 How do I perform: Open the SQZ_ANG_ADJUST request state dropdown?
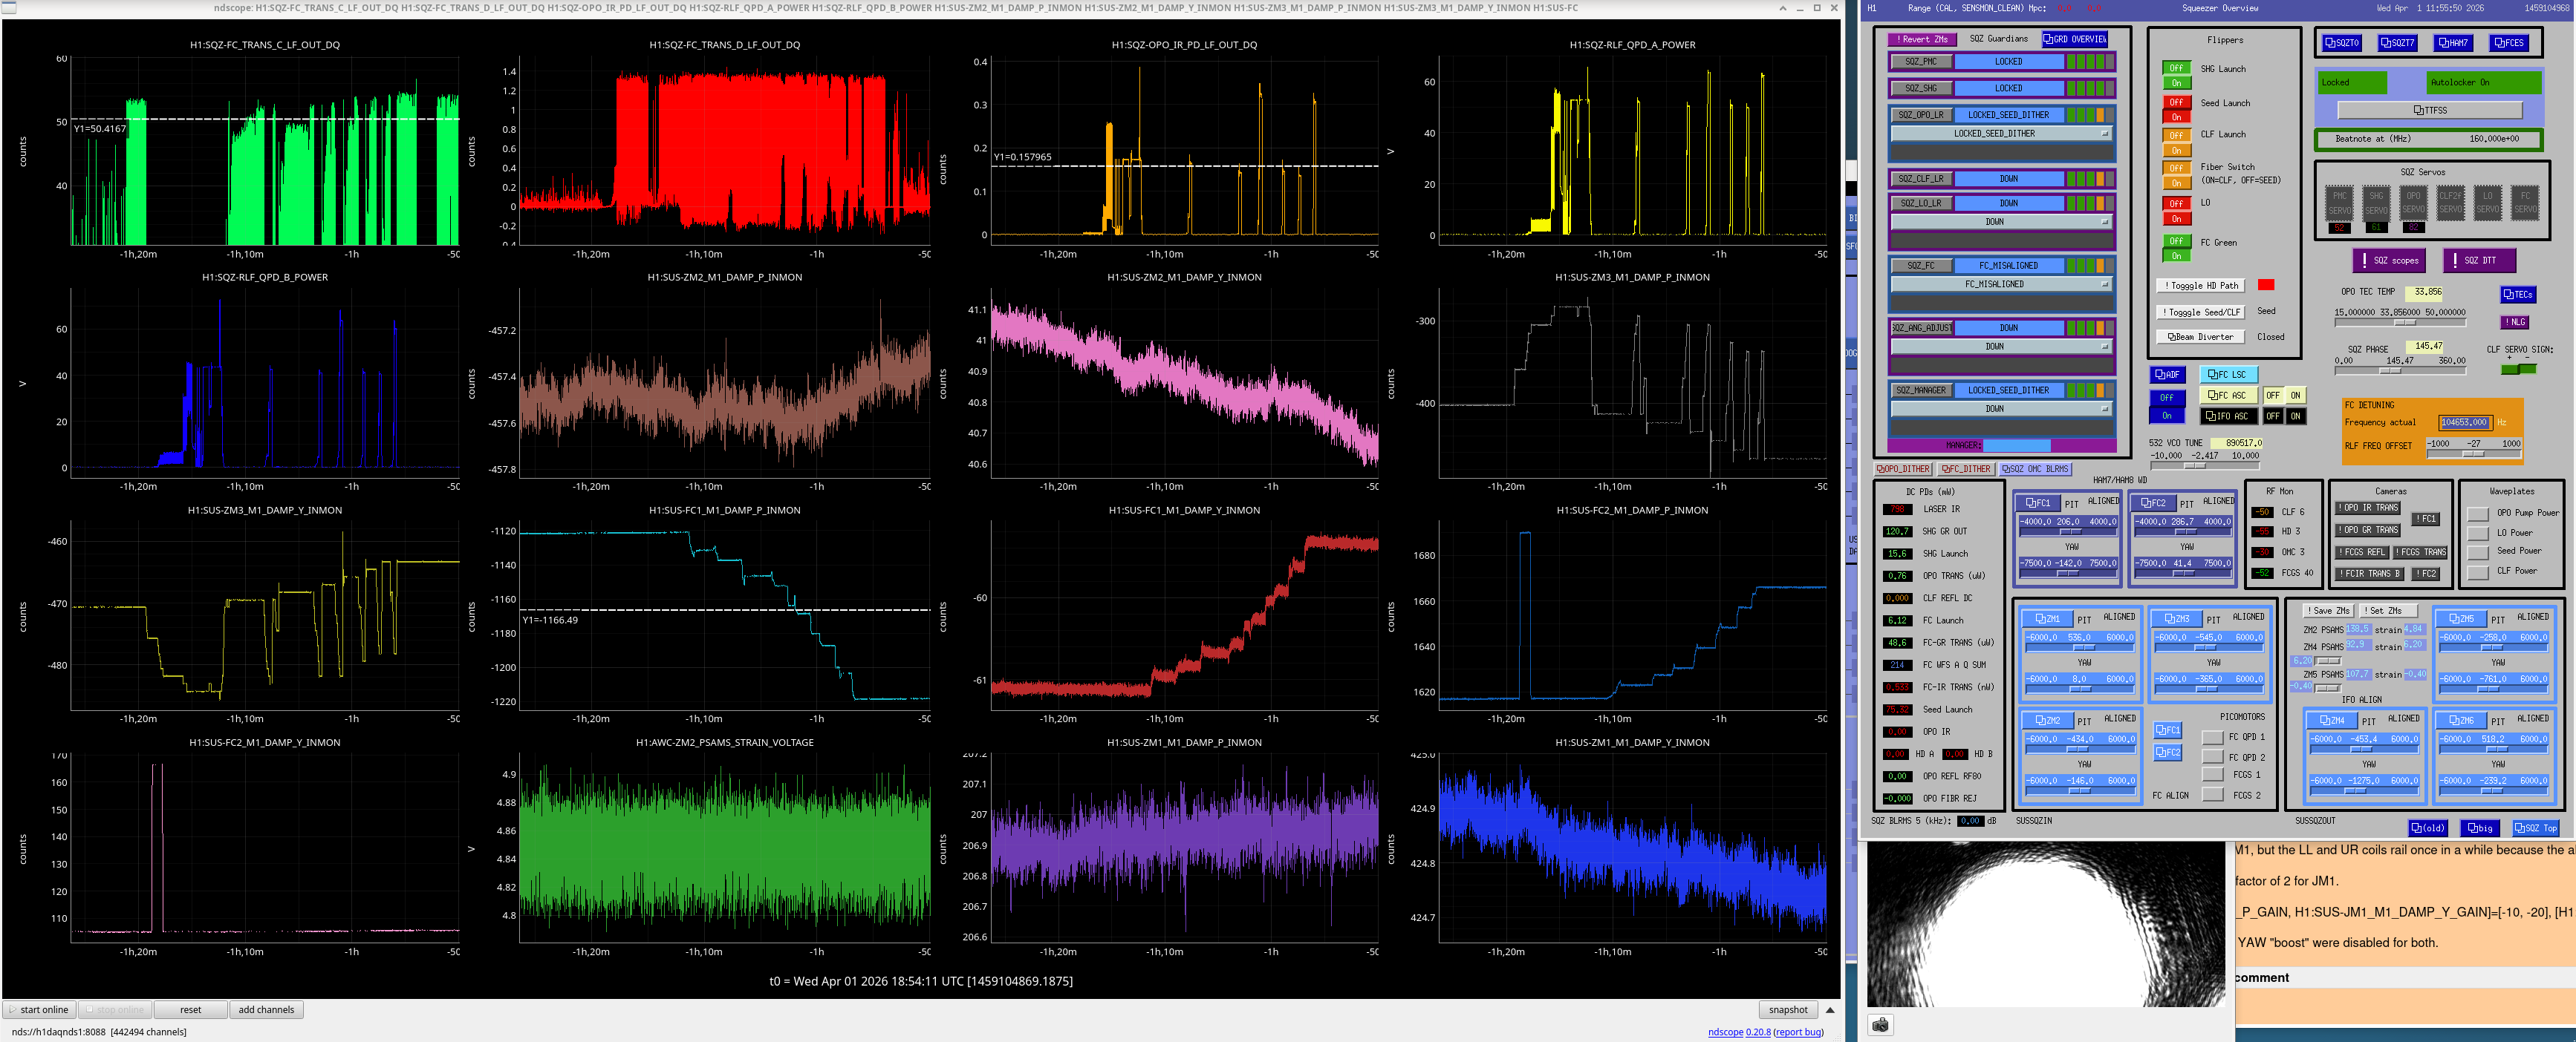pyautogui.click(x=2001, y=347)
